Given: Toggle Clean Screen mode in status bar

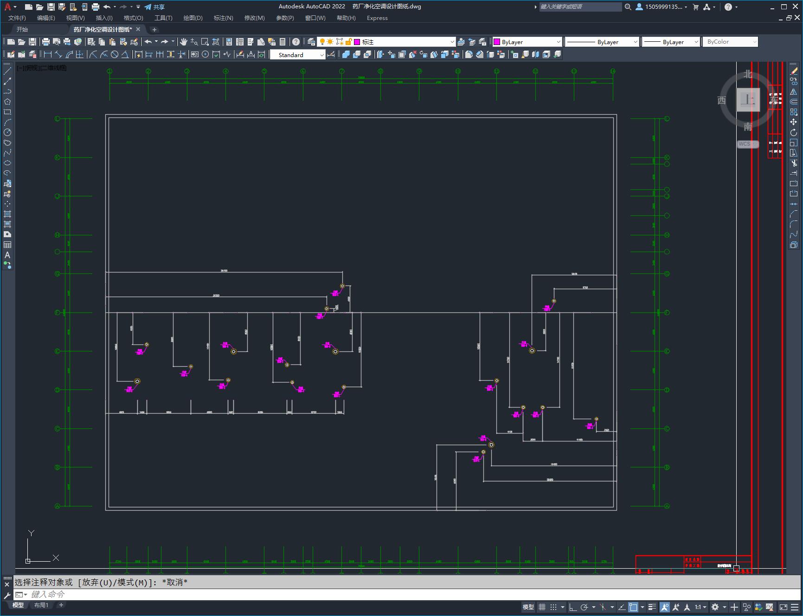Looking at the screenshot, I should [783, 607].
